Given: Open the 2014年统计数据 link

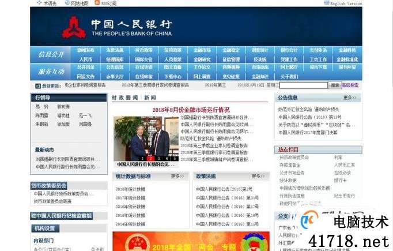Looking at the screenshot, I should point(130,224).
